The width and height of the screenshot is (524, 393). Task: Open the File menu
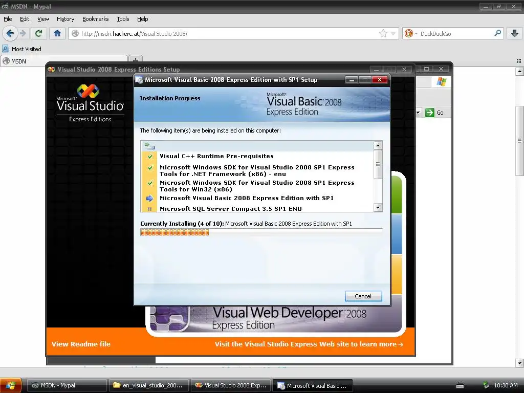(x=8, y=19)
